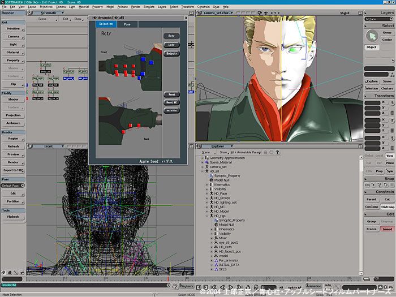396x297 pixels.
Task: Click the eye icon in camera viewport header
Action: point(266,12)
